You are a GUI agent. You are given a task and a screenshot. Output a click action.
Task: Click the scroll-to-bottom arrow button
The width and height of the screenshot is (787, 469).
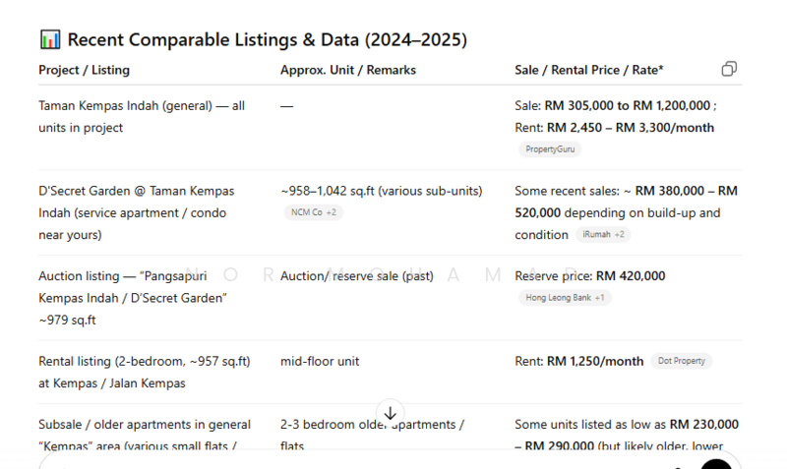point(390,413)
